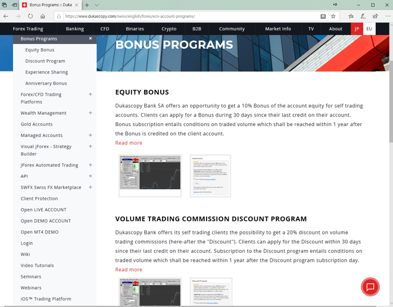Expand Managed Accounts section
393x307 pixels.
click(91, 135)
